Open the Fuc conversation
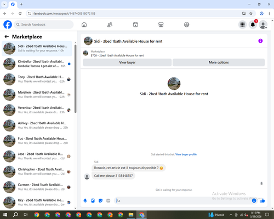This screenshot has width=274, height=219. [x=37, y=141]
